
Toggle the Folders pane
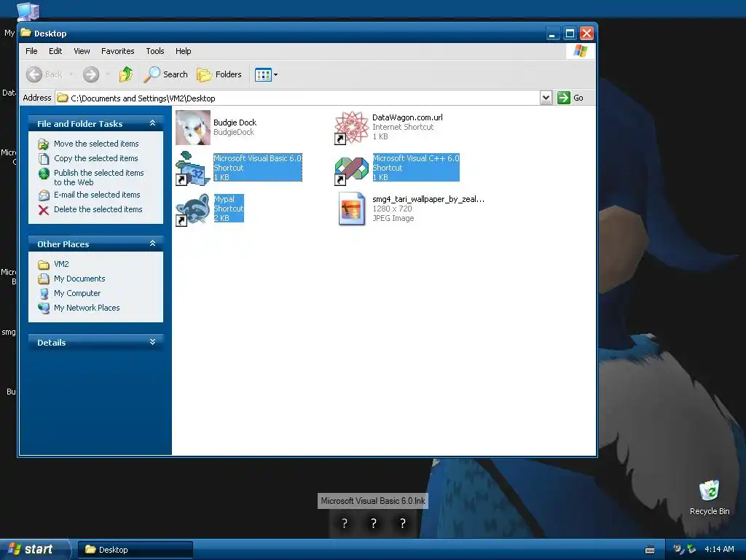(219, 74)
